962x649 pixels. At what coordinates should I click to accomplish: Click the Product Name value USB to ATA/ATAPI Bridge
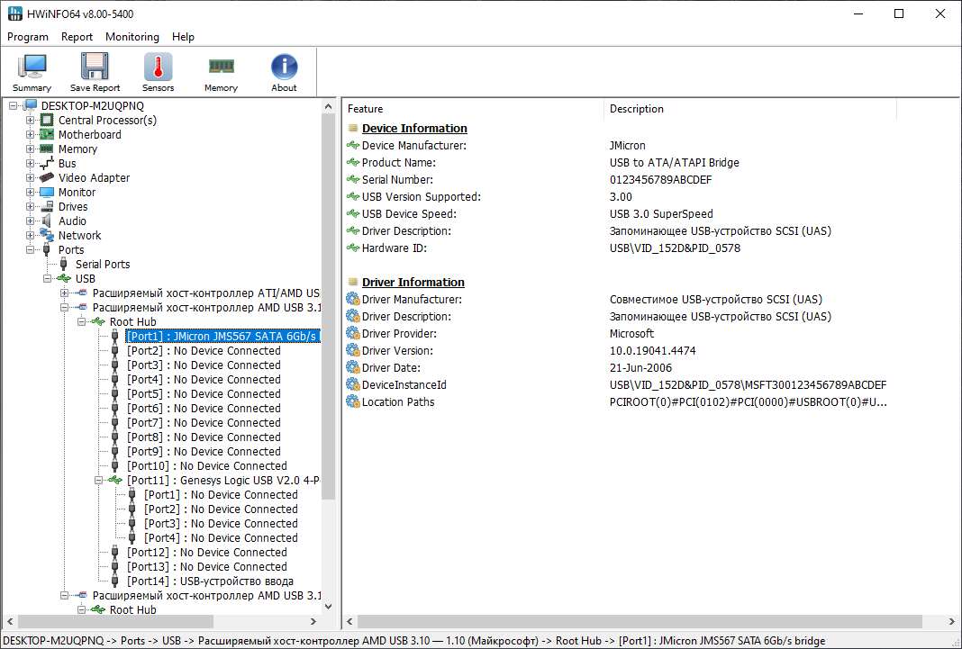pyautogui.click(x=675, y=162)
